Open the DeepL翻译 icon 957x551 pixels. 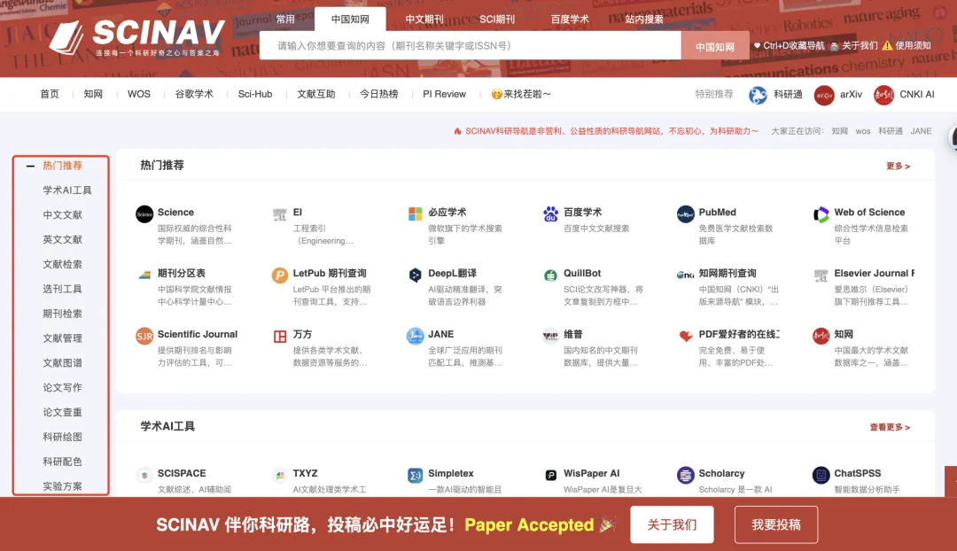pyautogui.click(x=415, y=275)
